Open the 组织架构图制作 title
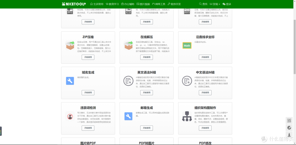The width and height of the screenshot is (296, 145). 205,108
